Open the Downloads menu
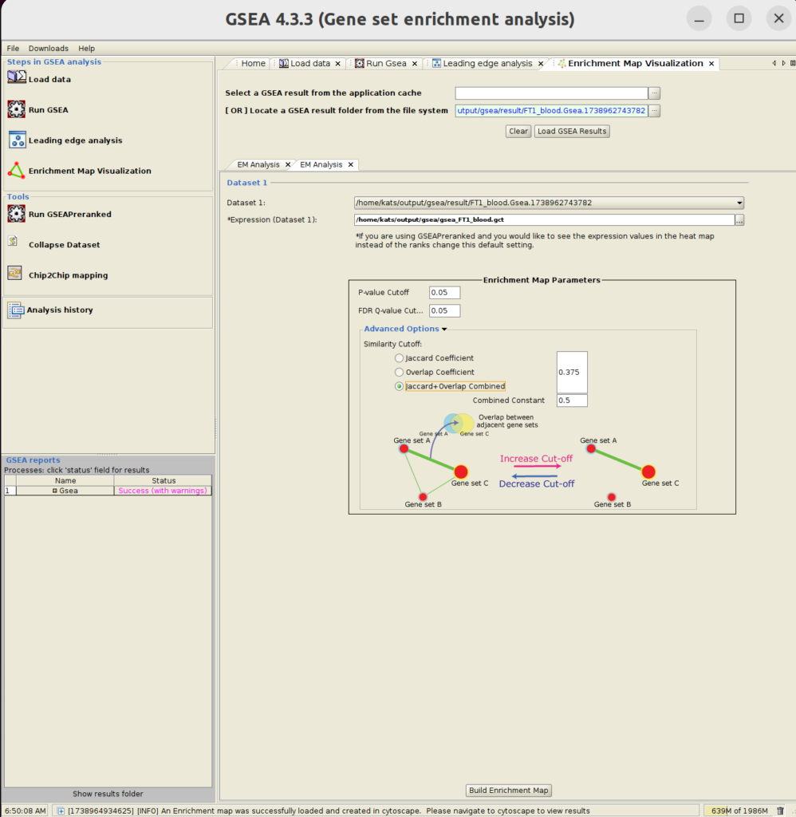The image size is (796, 817). click(x=49, y=49)
